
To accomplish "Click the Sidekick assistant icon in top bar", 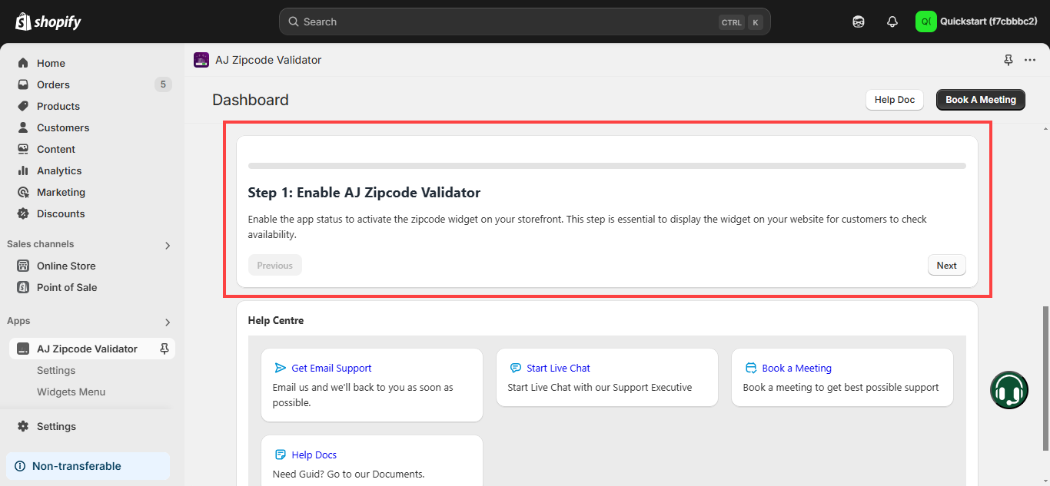I will (859, 21).
